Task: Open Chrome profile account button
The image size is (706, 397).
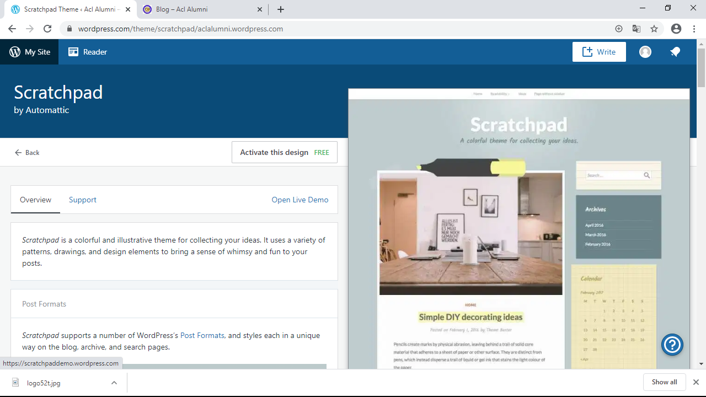Action: coord(676,29)
